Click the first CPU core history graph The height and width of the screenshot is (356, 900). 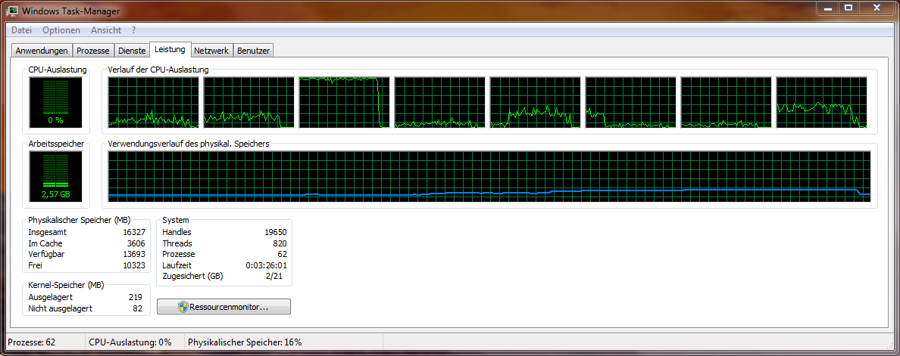(x=154, y=103)
